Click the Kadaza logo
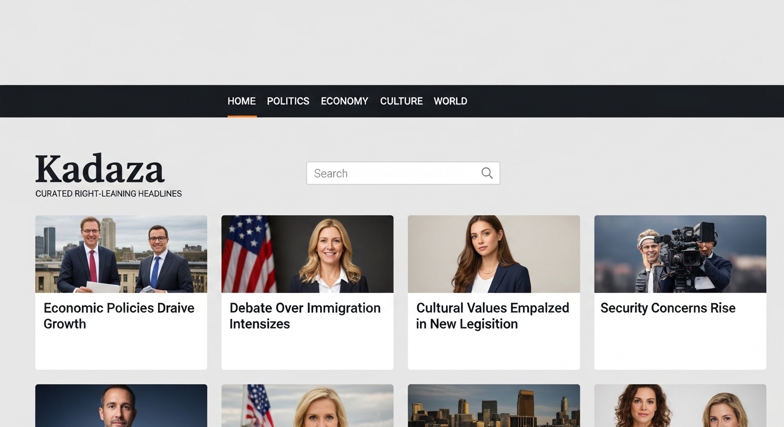784x427 pixels. (99, 168)
